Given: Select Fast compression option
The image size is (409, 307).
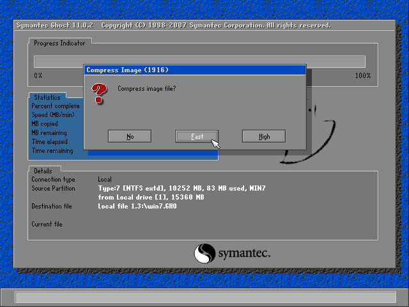Looking at the screenshot, I should pos(197,136).
